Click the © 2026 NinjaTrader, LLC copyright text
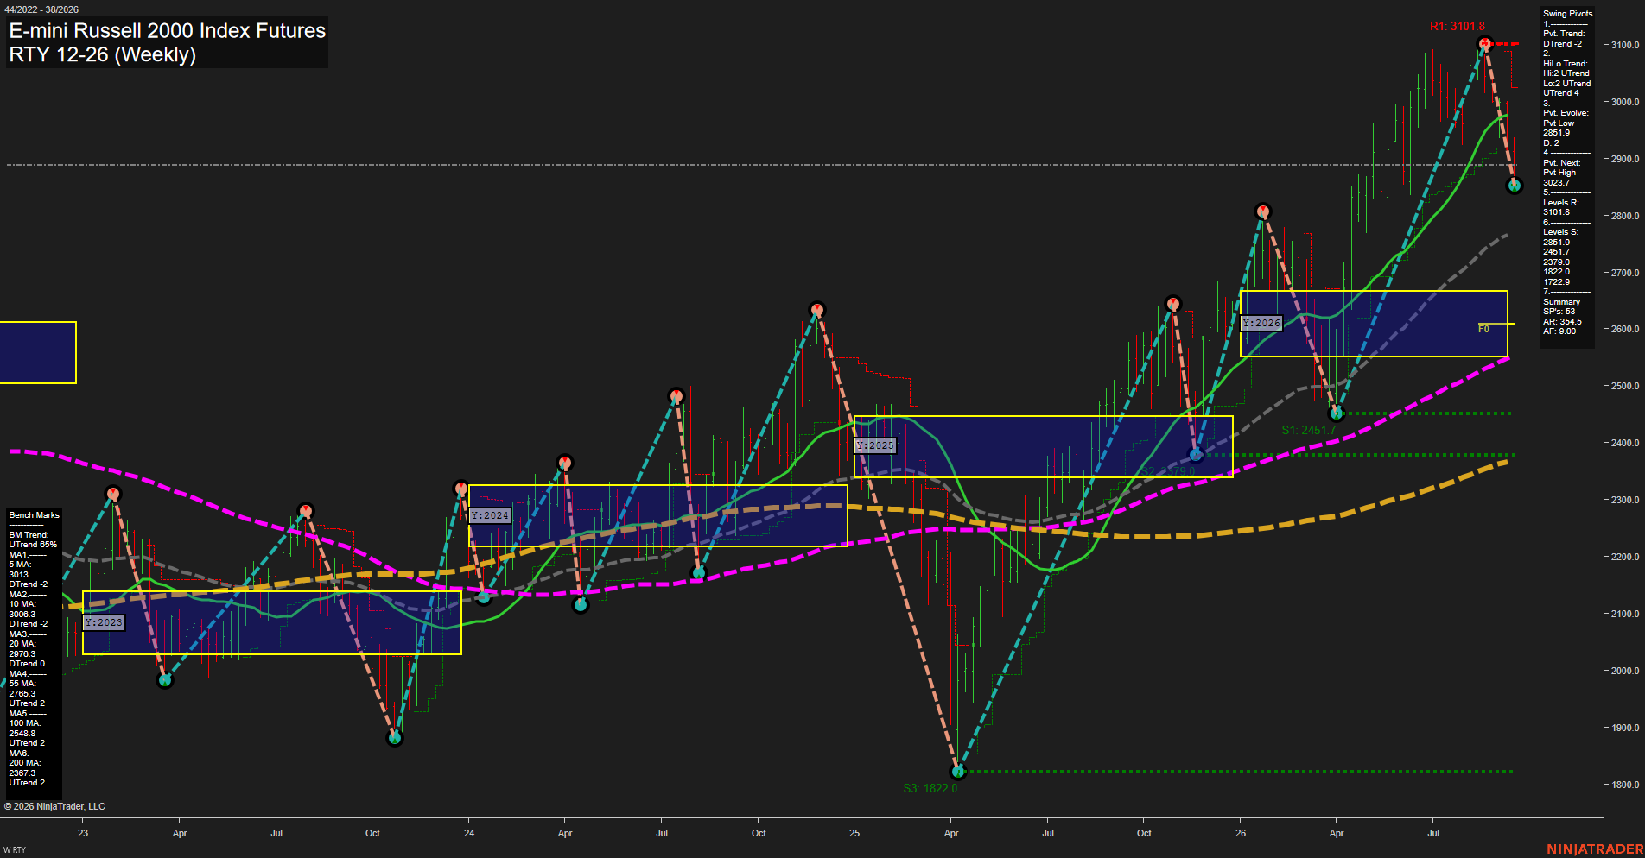 tap(54, 806)
